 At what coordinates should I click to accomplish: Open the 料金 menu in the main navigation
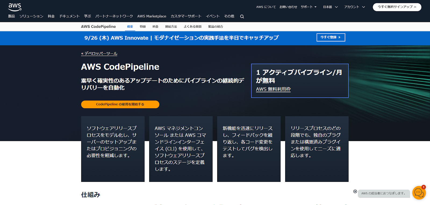pos(51,16)
